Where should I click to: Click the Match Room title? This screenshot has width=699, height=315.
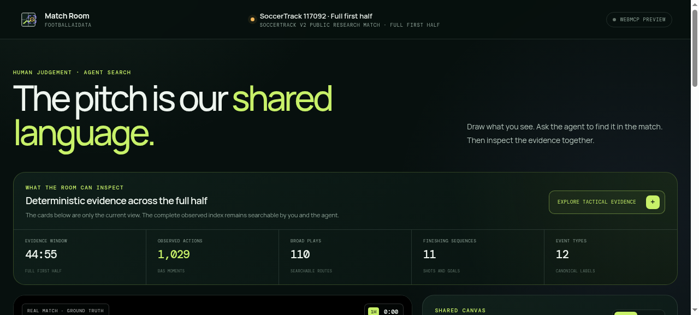click(x=67, y=16)
